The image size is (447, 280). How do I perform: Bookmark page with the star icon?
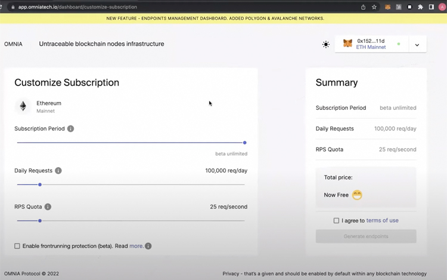click(x=374, y=7)
